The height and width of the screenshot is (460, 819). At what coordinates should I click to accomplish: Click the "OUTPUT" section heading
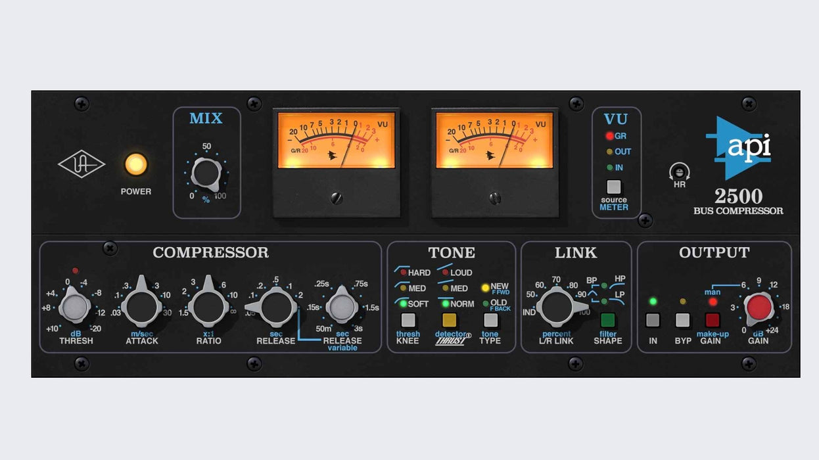pos(714,252)
